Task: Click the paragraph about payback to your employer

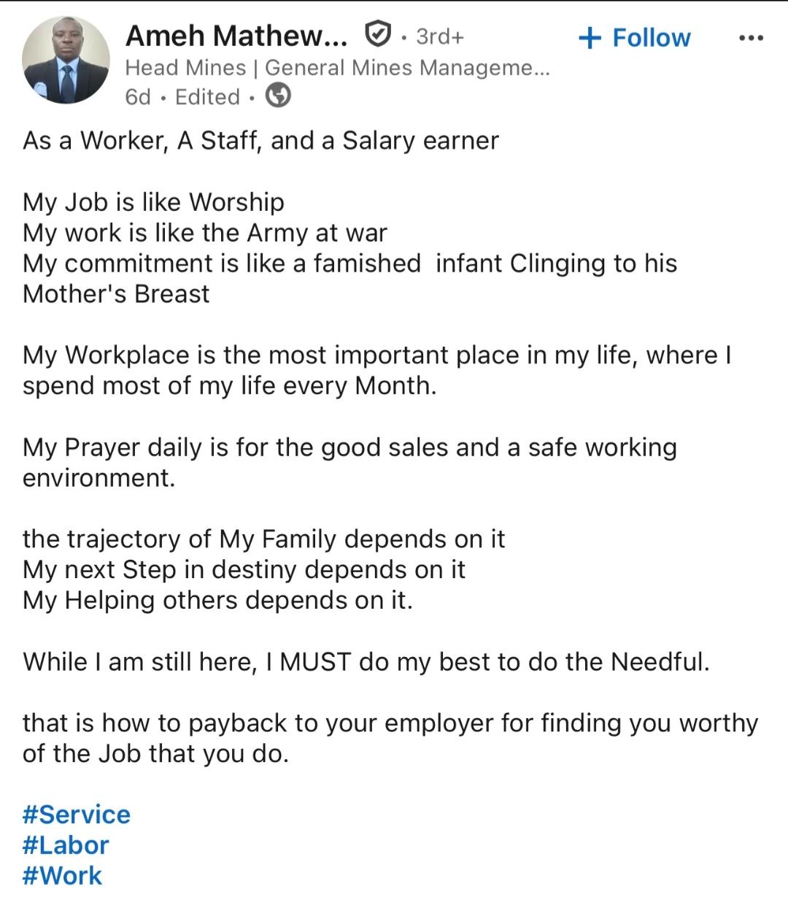Action: [390, 738]
